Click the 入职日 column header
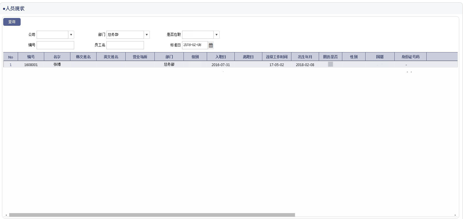This screenshot has width=463, height=219. tap(220, 57)
